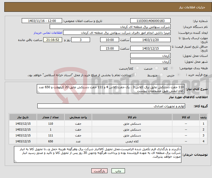Viewport: 212px width, 178px height.
Task: Click the توضیحات خریدار notes textarea
Action: click(x=98, y=154)
